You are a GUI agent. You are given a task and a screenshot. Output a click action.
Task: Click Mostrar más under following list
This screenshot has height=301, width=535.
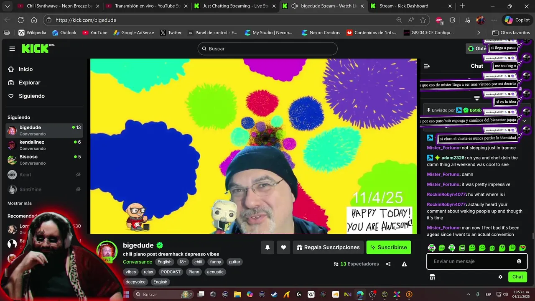click(x=20, y=203)
